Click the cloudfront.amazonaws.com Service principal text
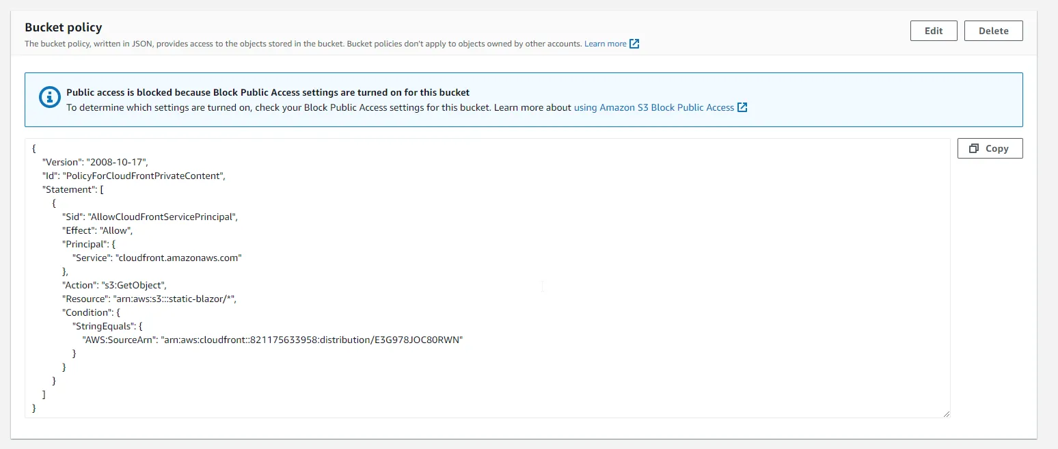 click(188, 258)
